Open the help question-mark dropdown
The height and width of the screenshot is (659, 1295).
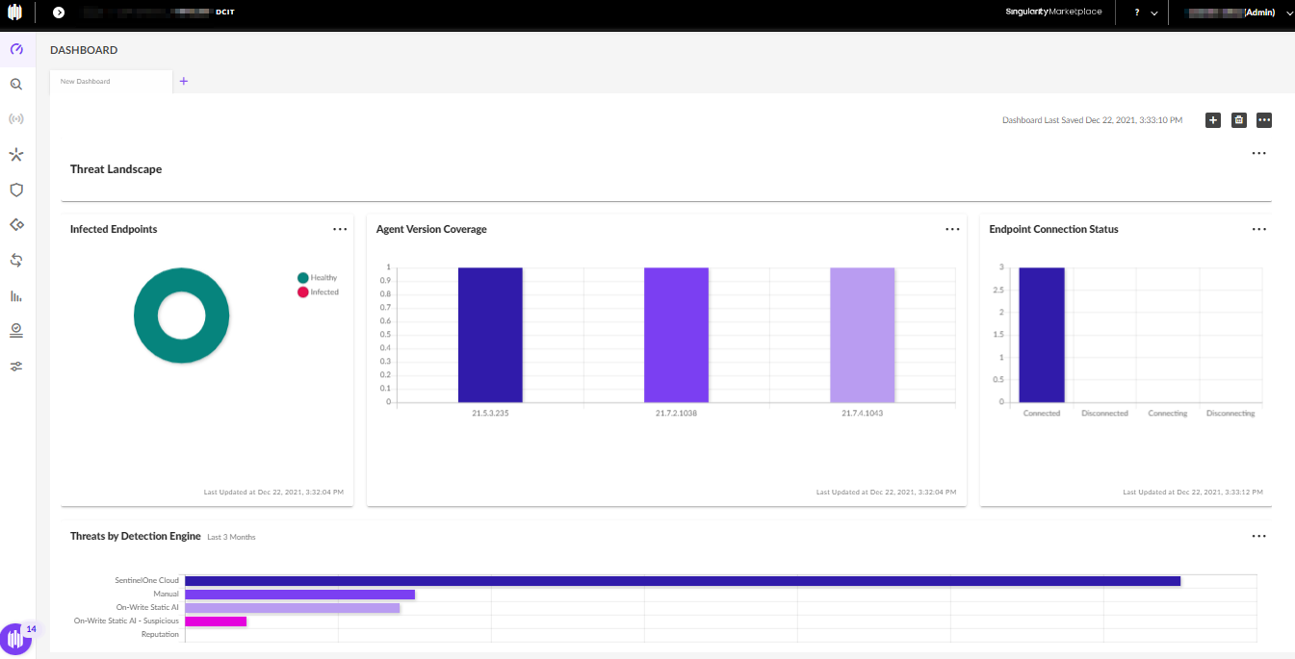pyautogui.click(x=1145, y=13)
